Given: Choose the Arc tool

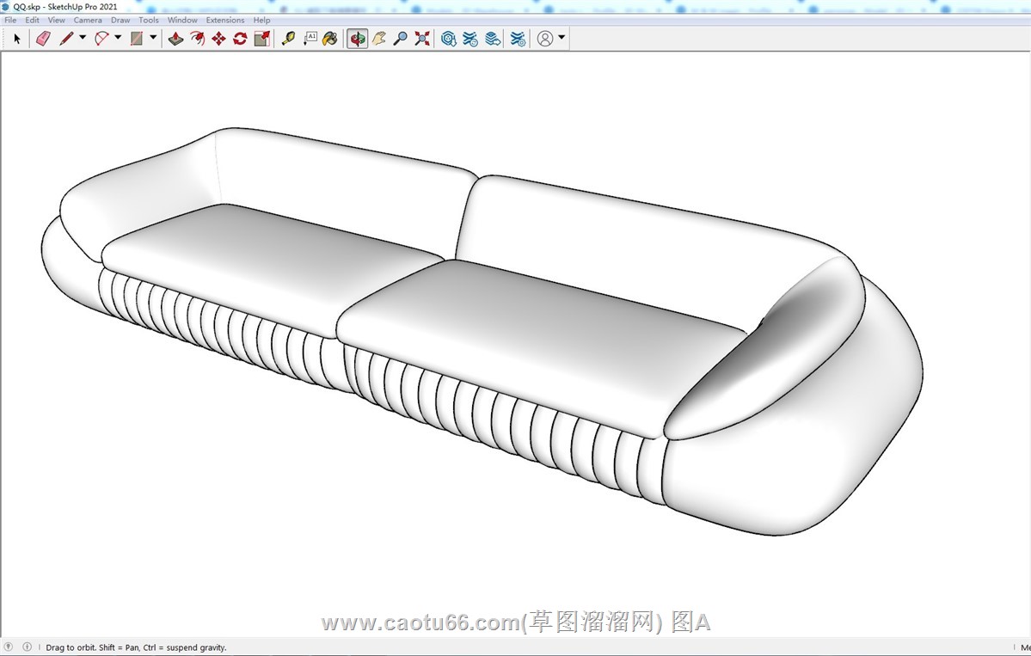Looking at the screenshot, I should point(101,39).
